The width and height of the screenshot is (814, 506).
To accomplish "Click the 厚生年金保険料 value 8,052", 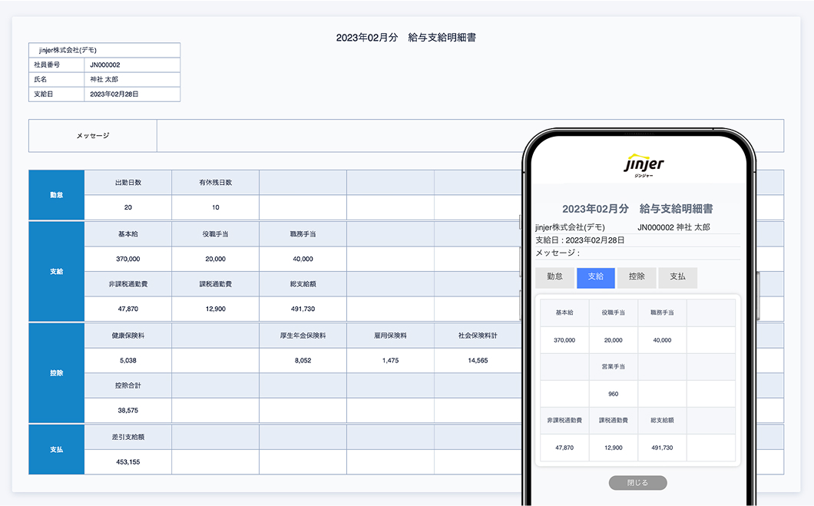I will (x=303, y=360).
